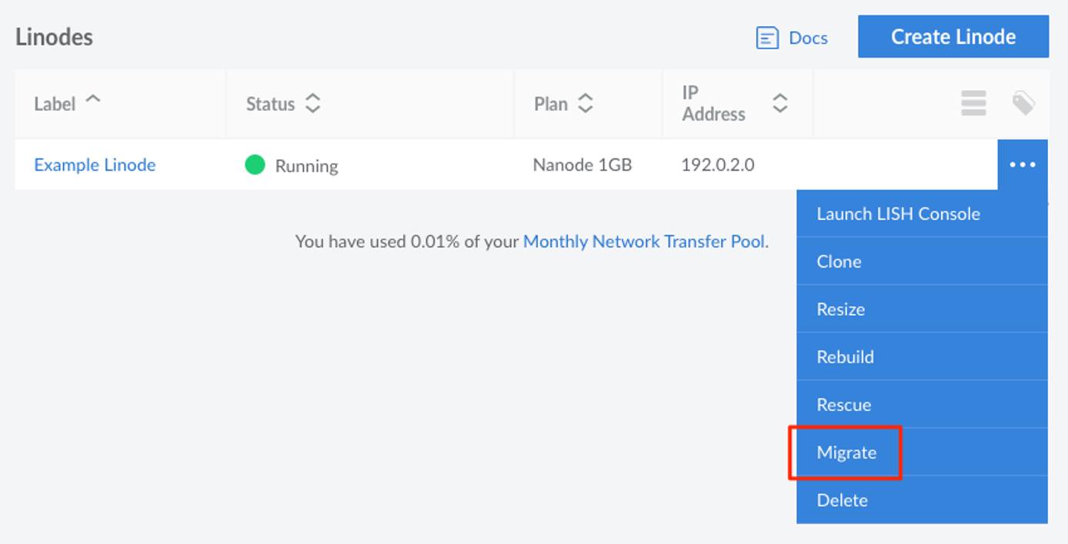Click the Docs icon next to Create Linode

768,37
